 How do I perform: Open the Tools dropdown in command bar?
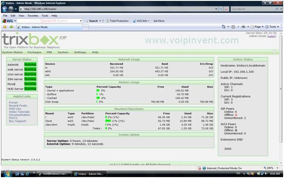coord(272,27)
